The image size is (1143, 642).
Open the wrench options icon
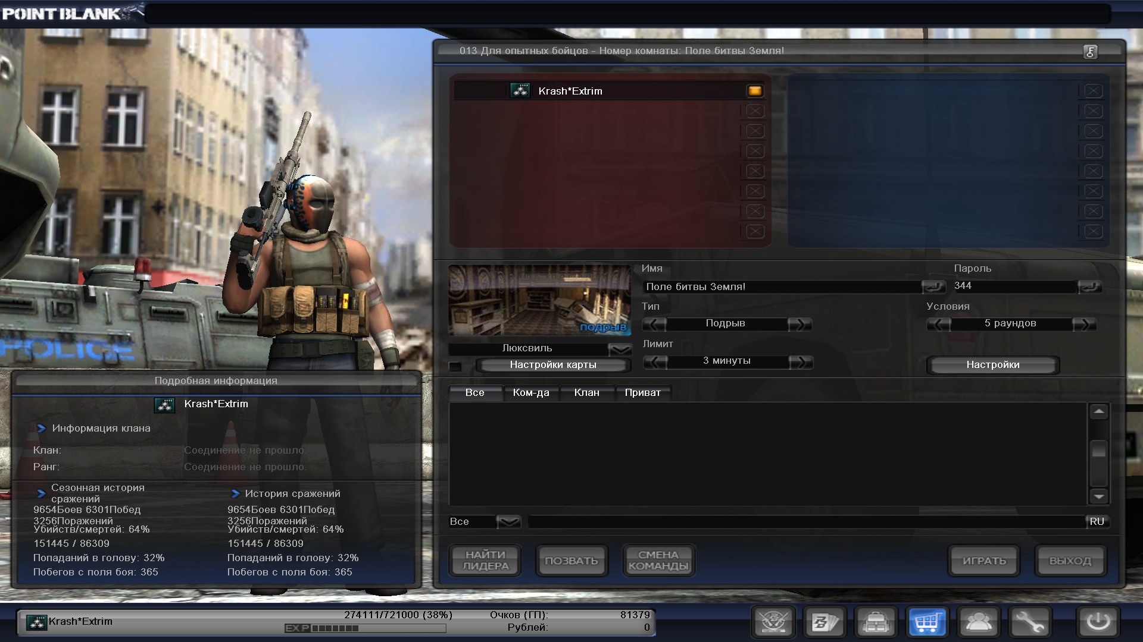pos(1030,622)
